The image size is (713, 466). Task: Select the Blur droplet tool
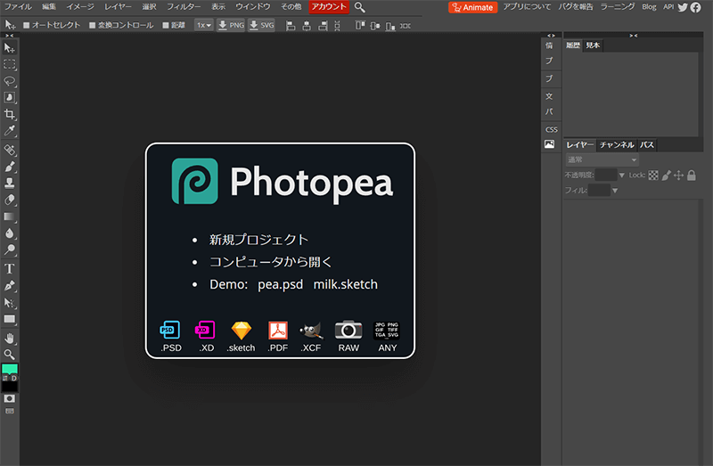(x=10, y=233)
